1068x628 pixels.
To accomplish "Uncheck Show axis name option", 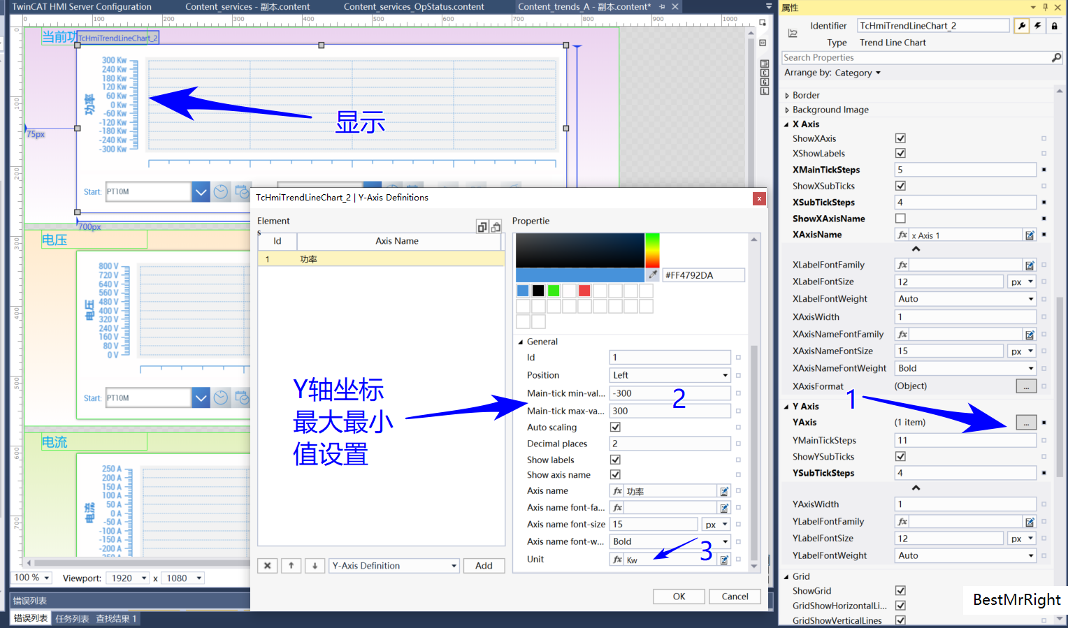I will pos(615,474).
